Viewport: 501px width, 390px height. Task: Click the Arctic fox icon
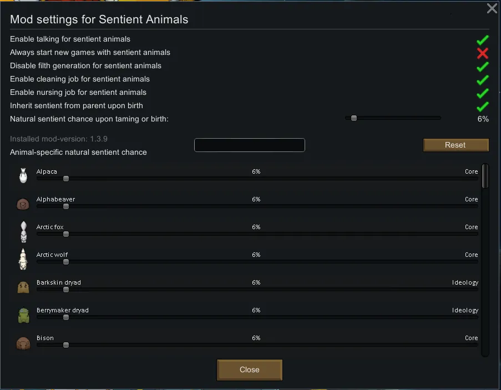click(x=23, y=231)
